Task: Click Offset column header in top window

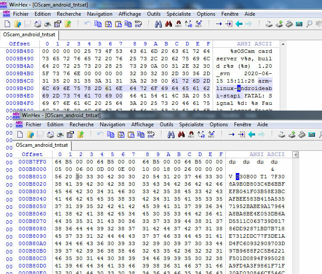Action: tap(20, 44)
